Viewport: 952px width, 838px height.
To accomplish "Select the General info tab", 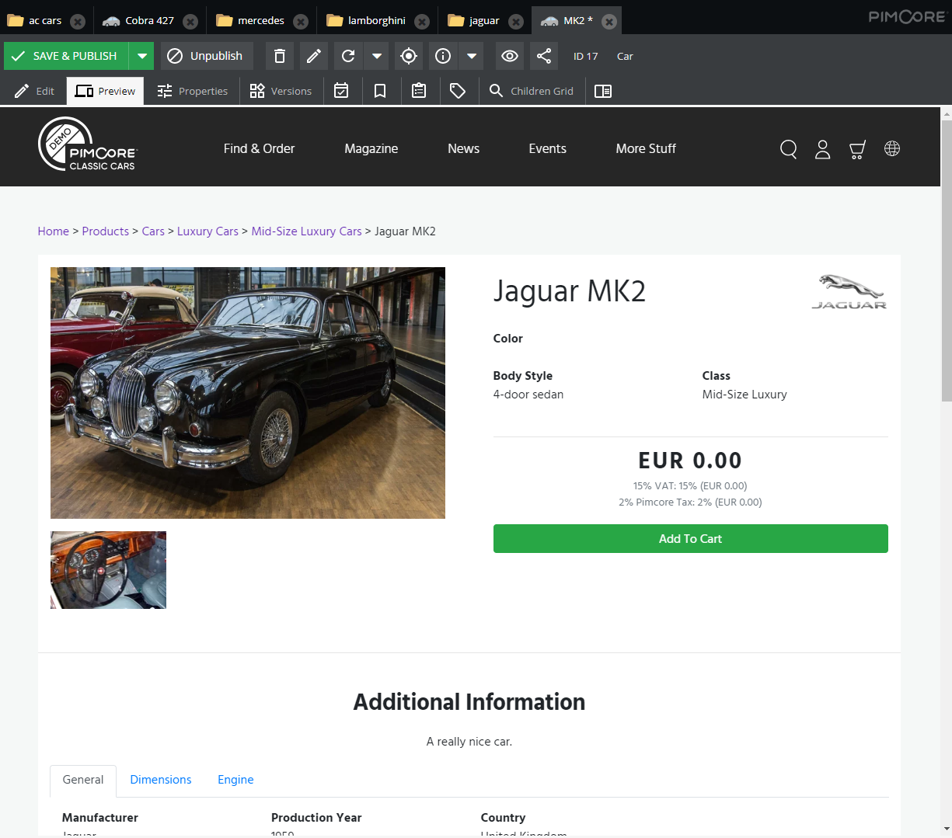I will 83,781.
